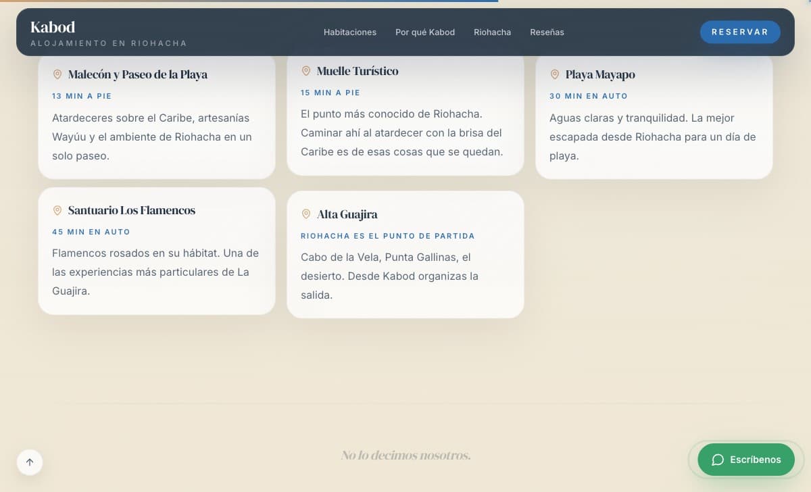This screenshot has height=492, width=811.
Task: Open the Por qué Kabod navigation item
Action: (425, 32)
